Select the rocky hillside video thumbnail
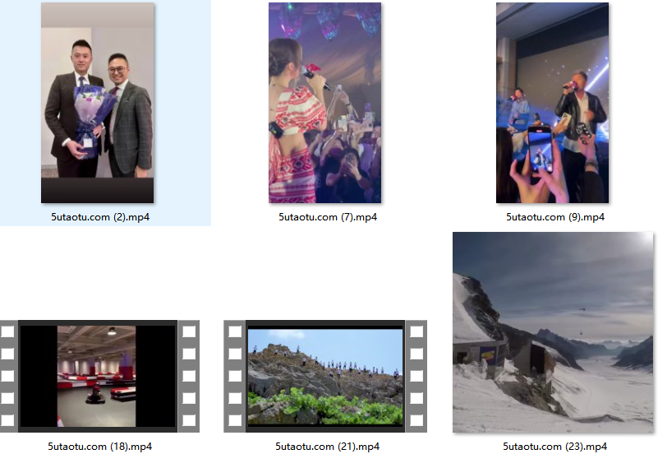 pos(325,376)
